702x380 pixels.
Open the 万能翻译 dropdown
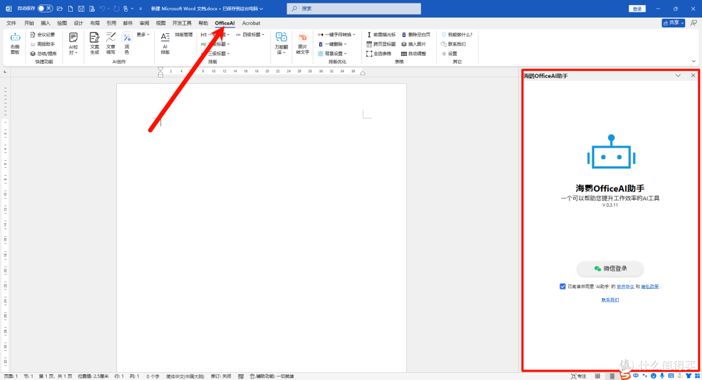point(281,43)
